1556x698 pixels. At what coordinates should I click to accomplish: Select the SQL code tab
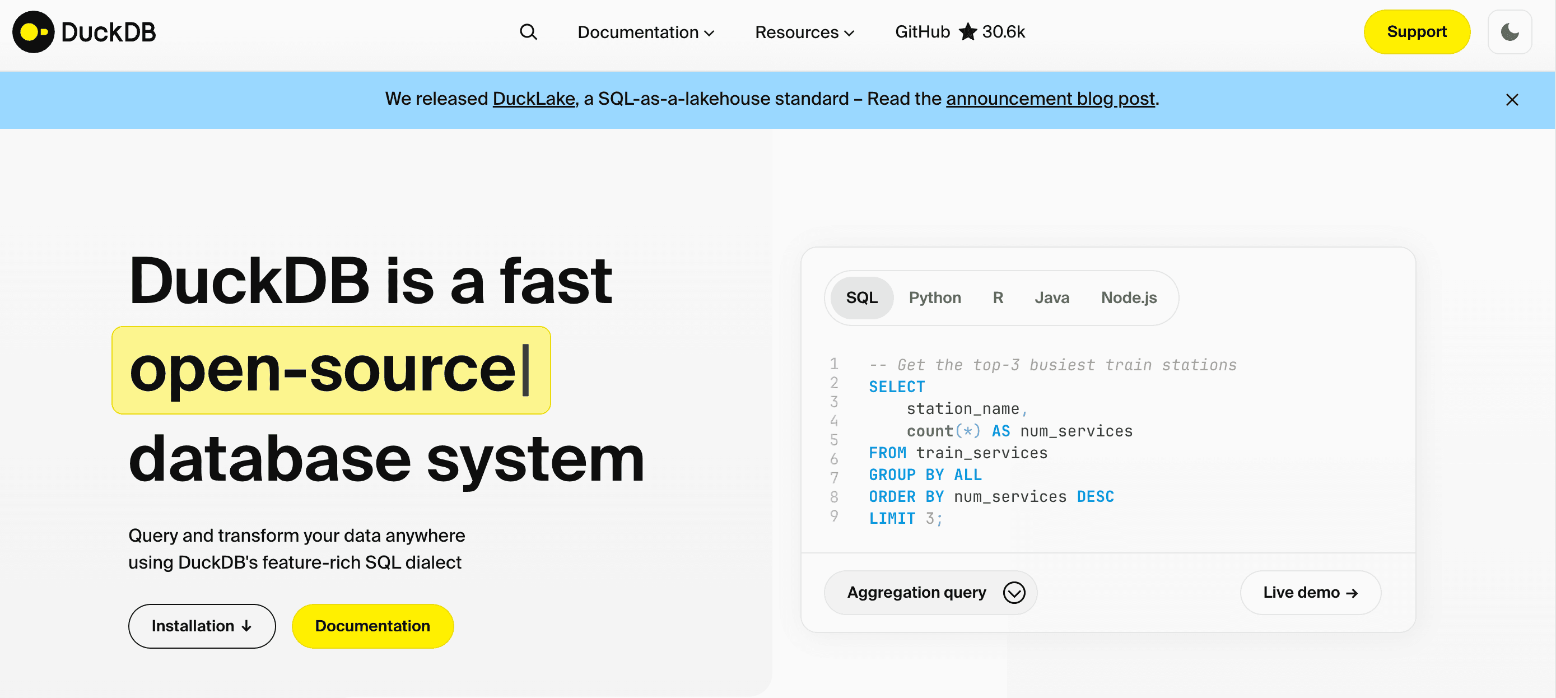point(861,297)
